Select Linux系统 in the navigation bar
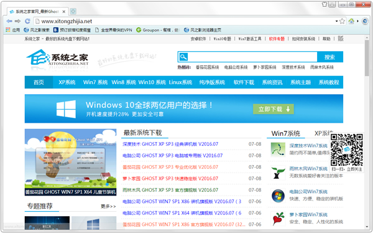Viewport: 373px width, 233px height. [180, 82]
